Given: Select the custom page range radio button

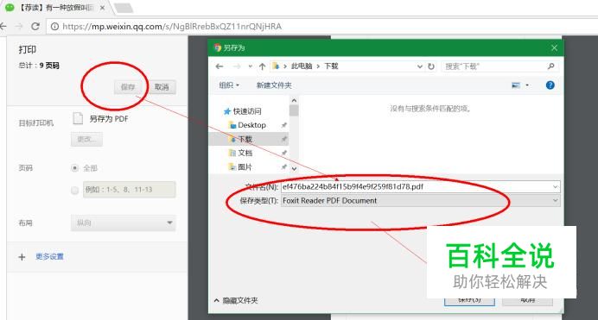Looking at the screenshot, I should coord(74,190).
